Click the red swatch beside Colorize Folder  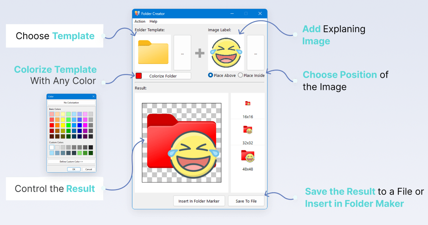(x=138, y=76)
